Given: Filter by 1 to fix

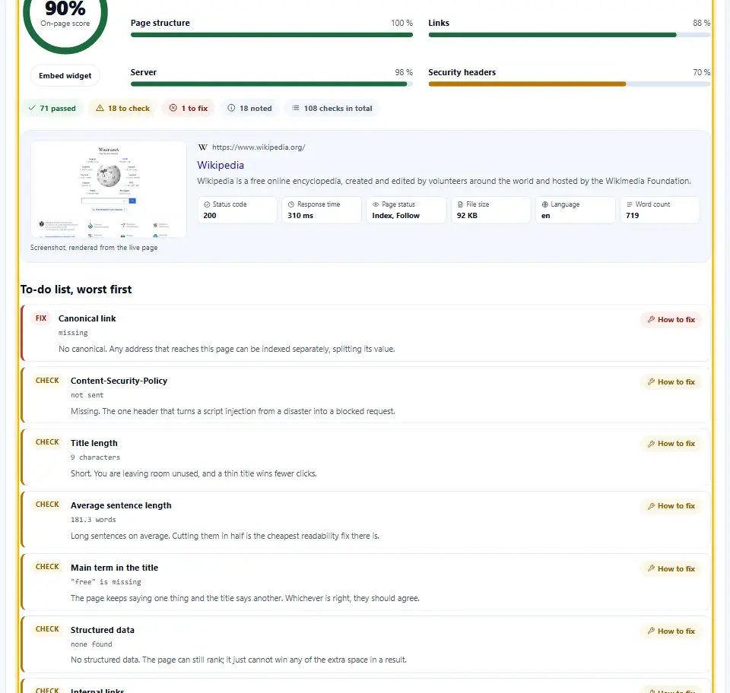Looking at the screenshot, I should point(188,108).
